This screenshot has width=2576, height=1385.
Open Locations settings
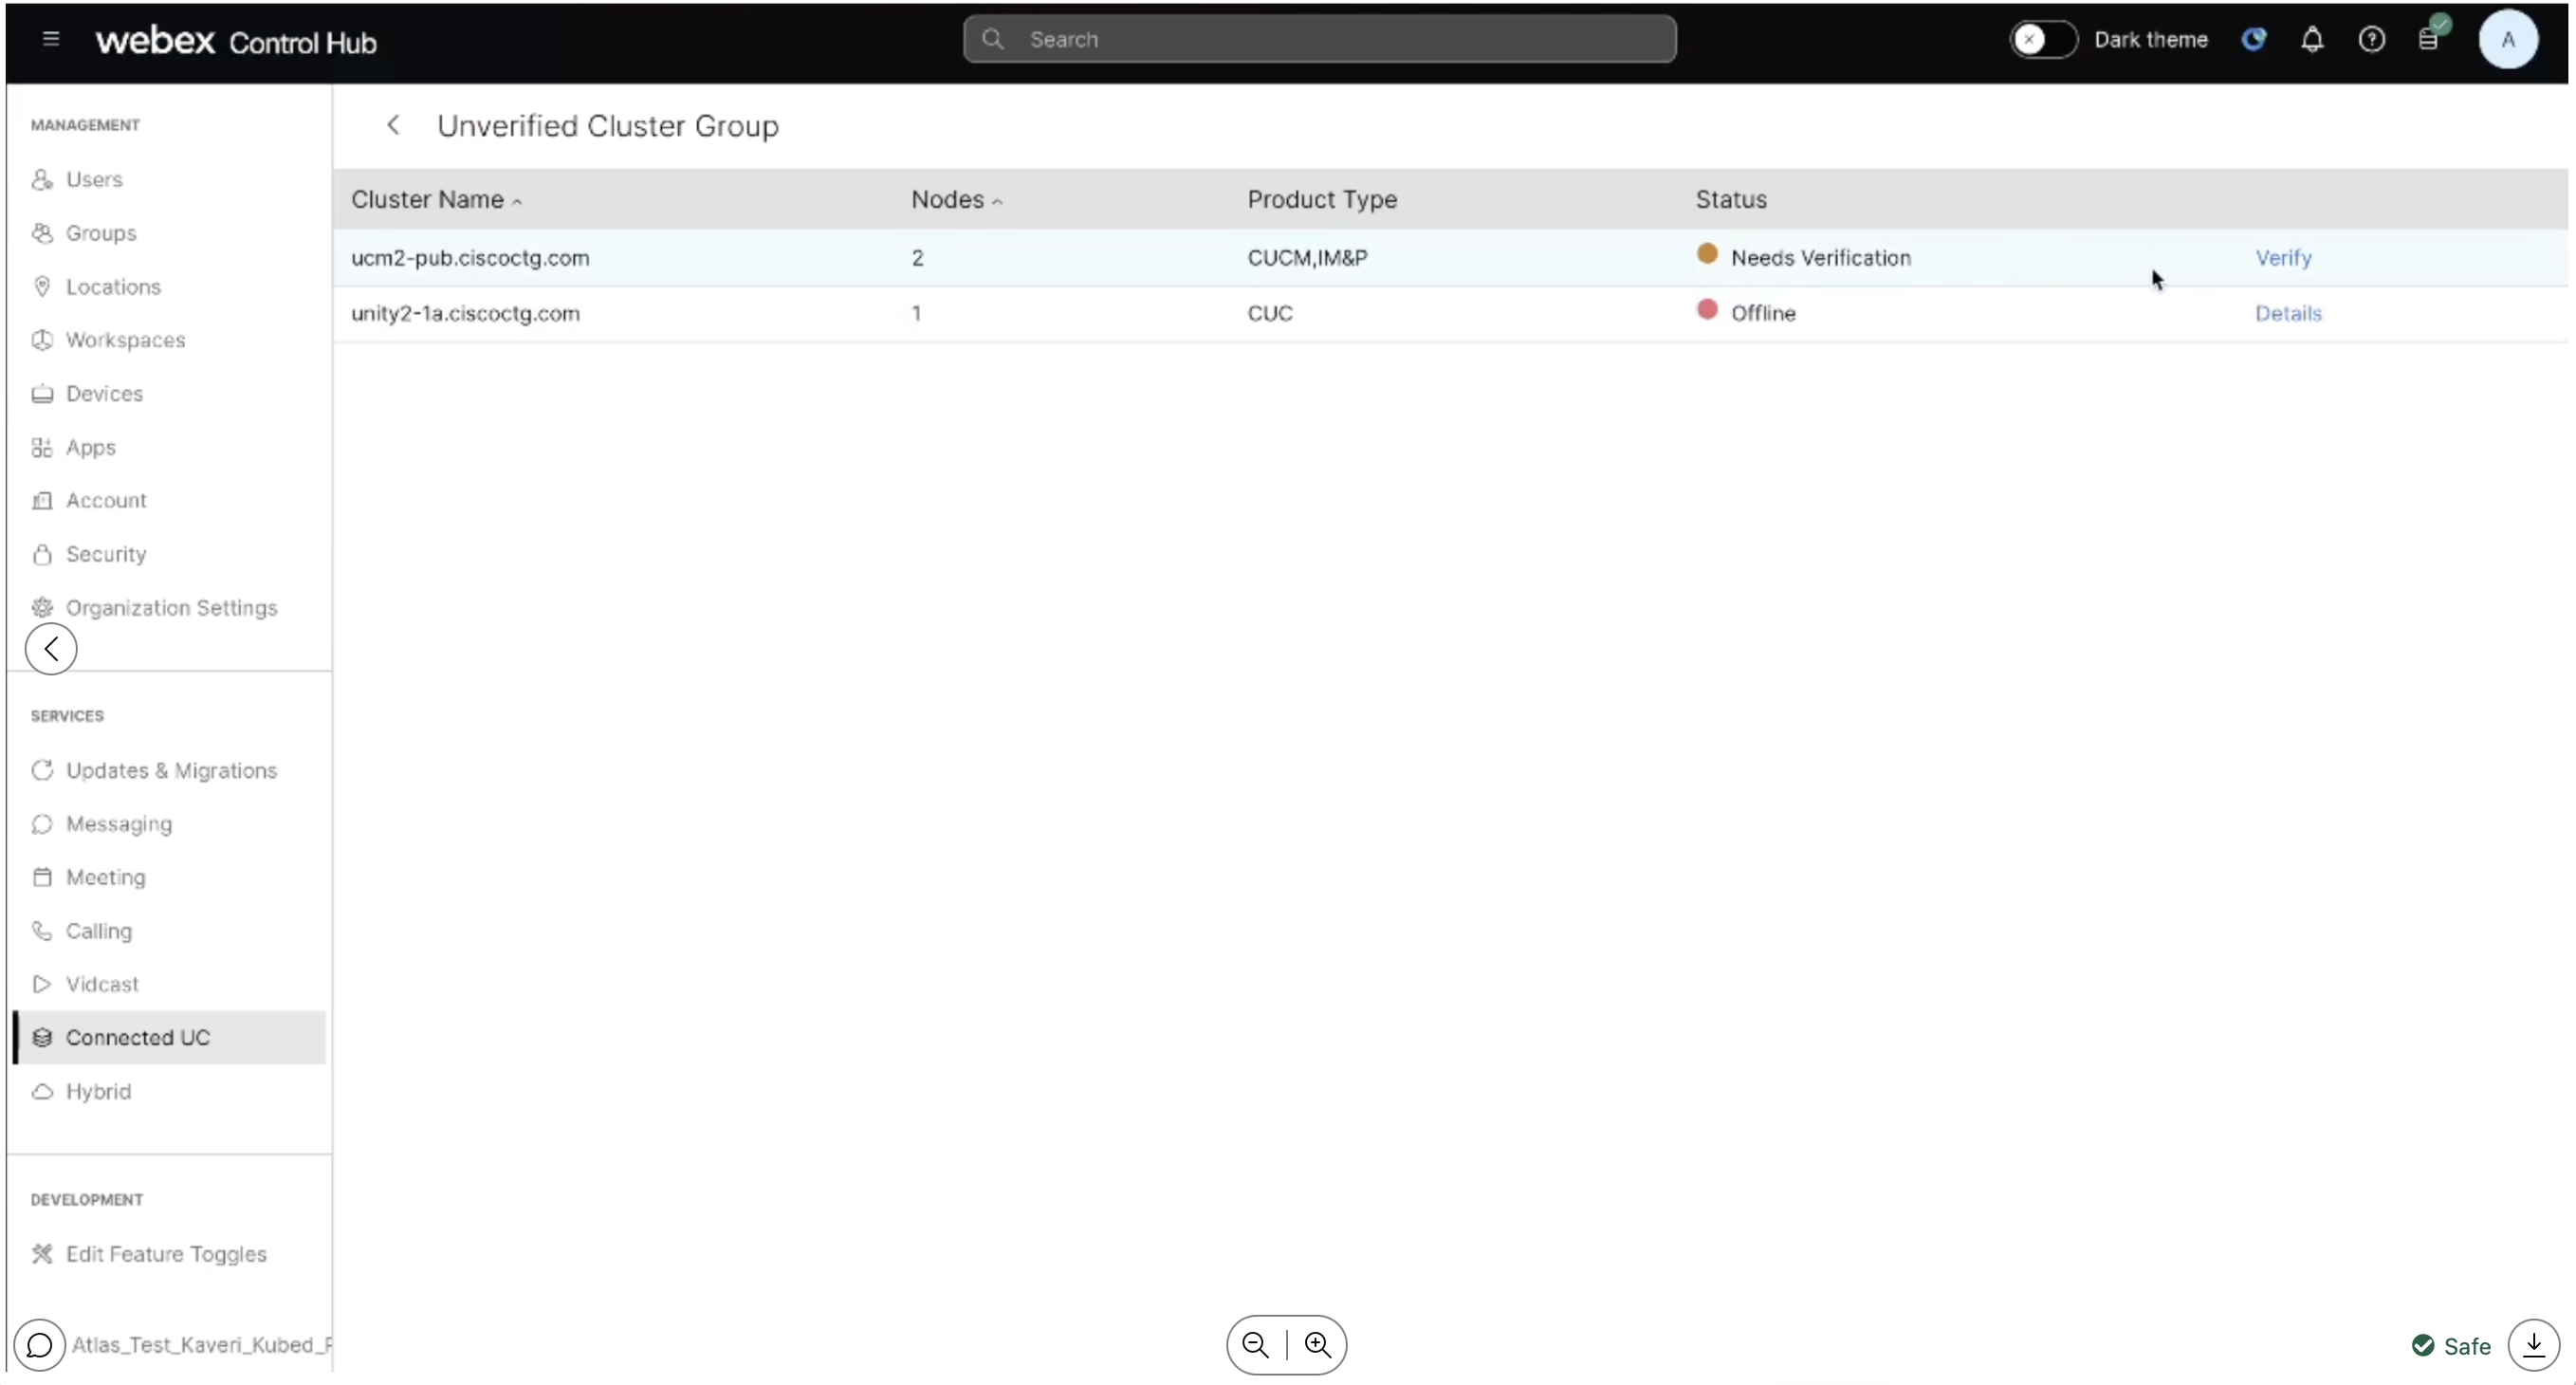click(113, 286)
